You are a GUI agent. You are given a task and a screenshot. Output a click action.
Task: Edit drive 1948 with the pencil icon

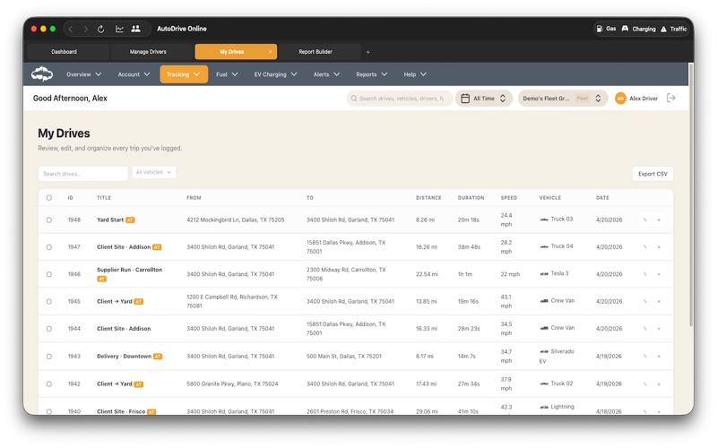tap(644, 220)
